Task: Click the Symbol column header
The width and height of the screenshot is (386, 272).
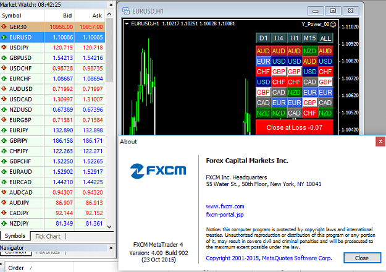Action: pos(22,15)
